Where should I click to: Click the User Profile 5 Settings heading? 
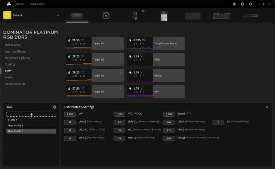(79, 107)
